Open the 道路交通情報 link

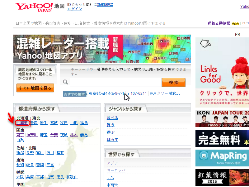(219, 23)
